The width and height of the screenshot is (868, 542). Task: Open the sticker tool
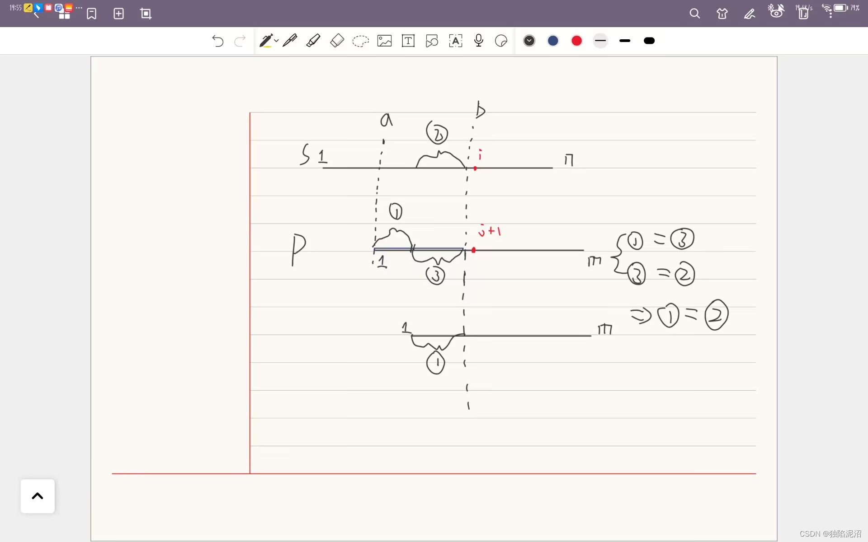pyautogui.click(x=501, y=41)
